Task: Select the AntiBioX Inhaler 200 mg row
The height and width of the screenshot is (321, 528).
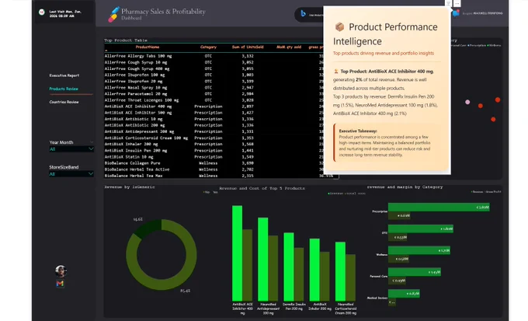Action: coord(214,144)
